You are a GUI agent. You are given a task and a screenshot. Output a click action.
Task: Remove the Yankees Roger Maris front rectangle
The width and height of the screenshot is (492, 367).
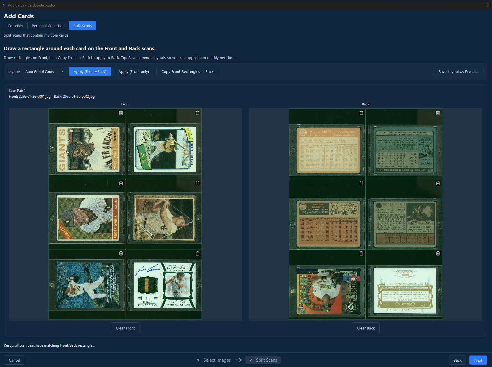(121, 183)
